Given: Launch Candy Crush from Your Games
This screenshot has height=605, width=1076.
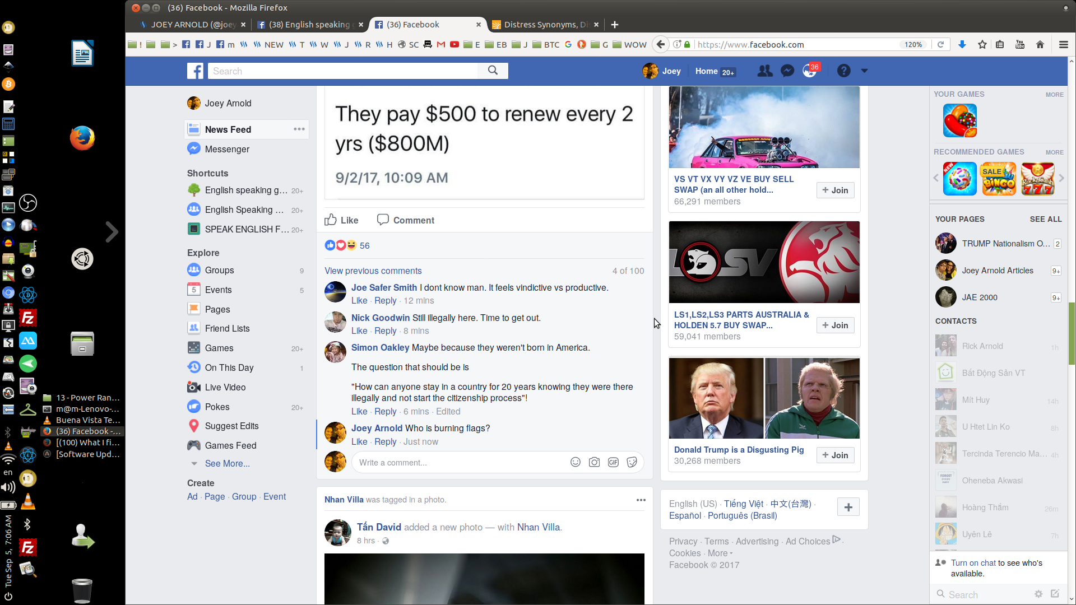Looking at the screenshot, I should pyautogui.click(x=959, y=120).
